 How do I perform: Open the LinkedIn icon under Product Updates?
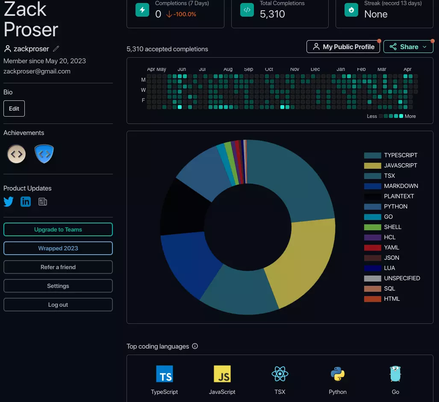point(26,201)
